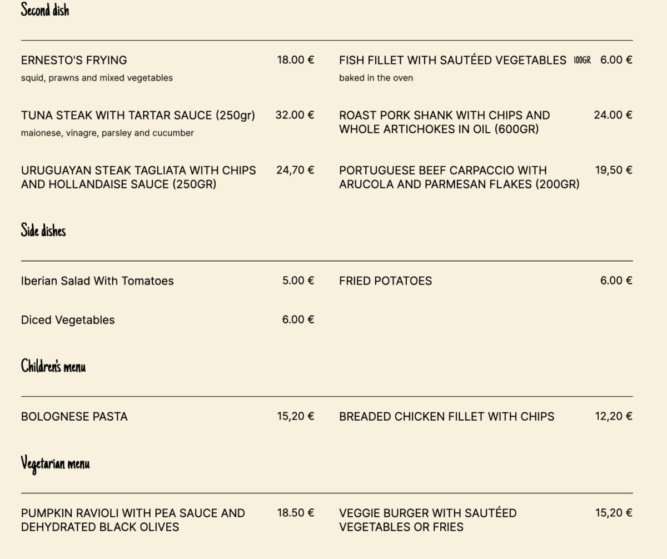
Task: Click the Tuna Steak with Tartar Sauce item
Action: coord(138,116)
